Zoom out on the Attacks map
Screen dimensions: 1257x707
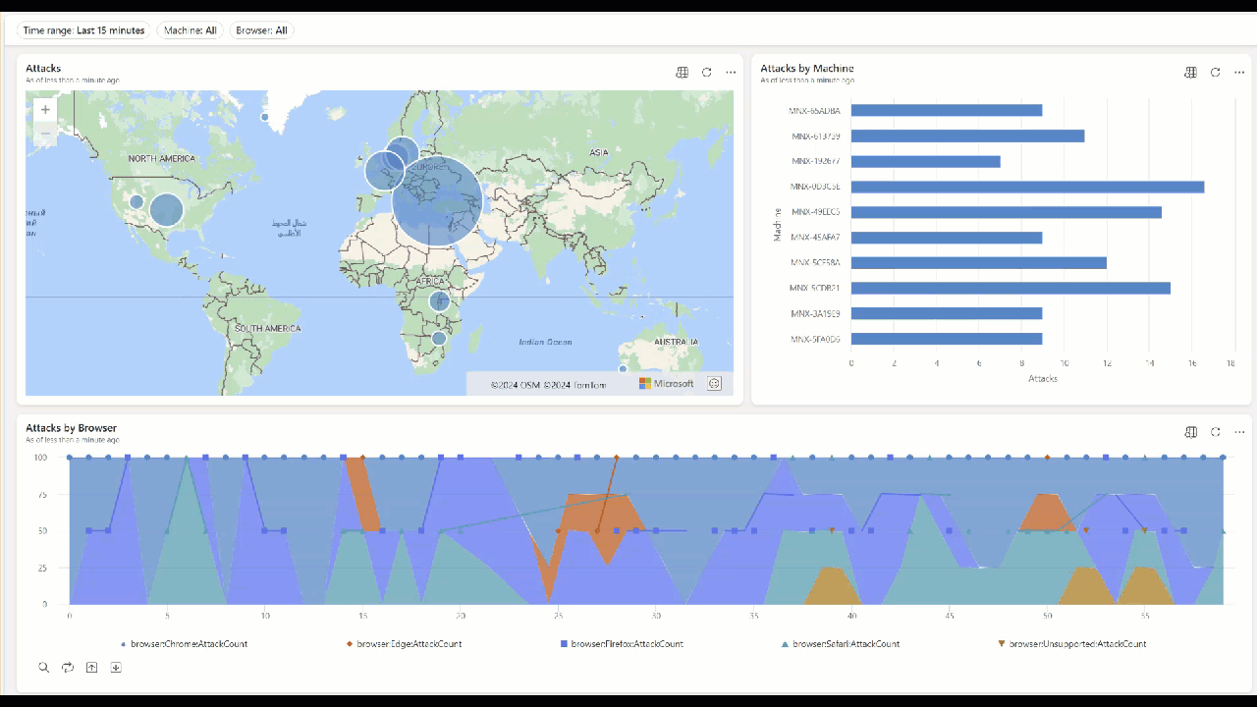click(45, 134)
